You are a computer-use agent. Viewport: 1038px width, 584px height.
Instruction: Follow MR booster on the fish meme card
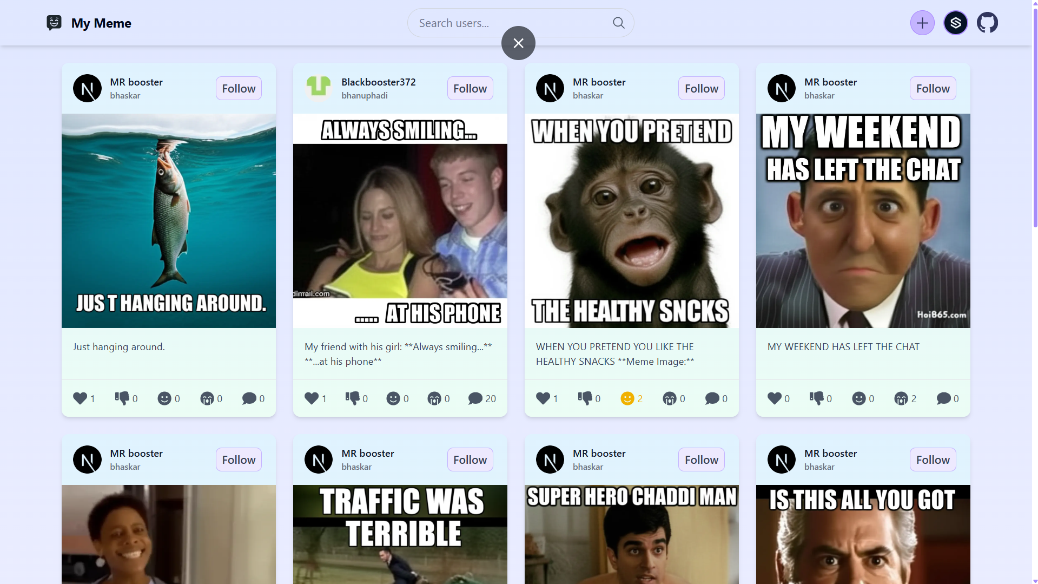tap(239, 88)
